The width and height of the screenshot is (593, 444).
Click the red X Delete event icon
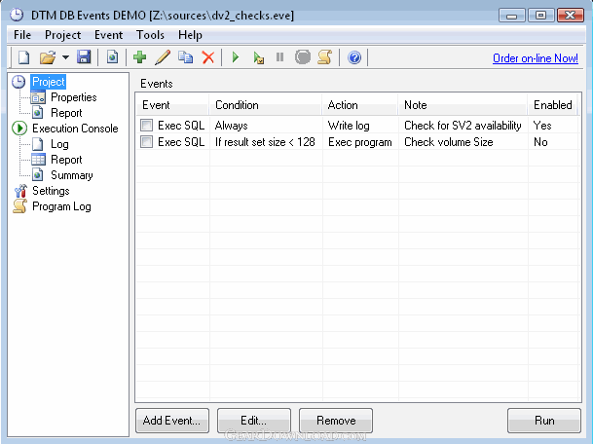point(208,57)
